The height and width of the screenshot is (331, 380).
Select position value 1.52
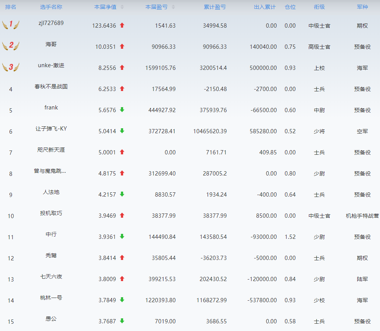point(290,237)
